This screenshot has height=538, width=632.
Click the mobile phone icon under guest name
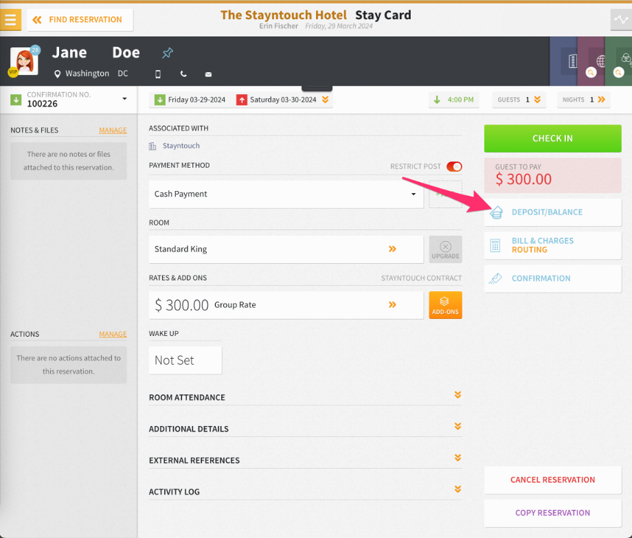pos(158,74)
